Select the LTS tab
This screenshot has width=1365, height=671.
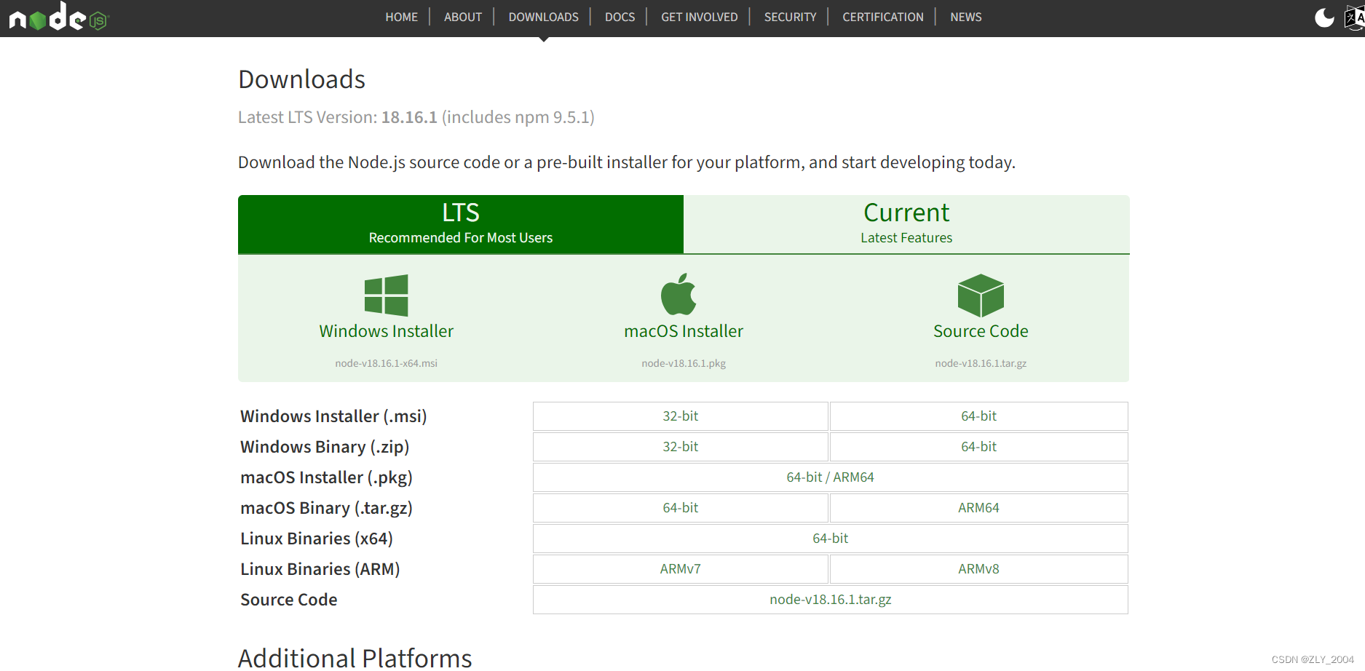point(461,224)
